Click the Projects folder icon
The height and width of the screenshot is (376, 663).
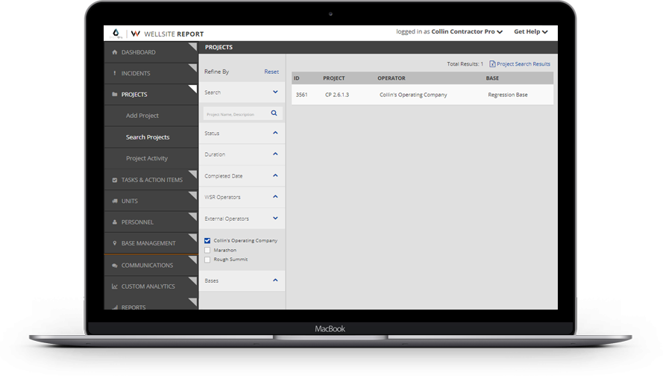(x=115, y=94)
